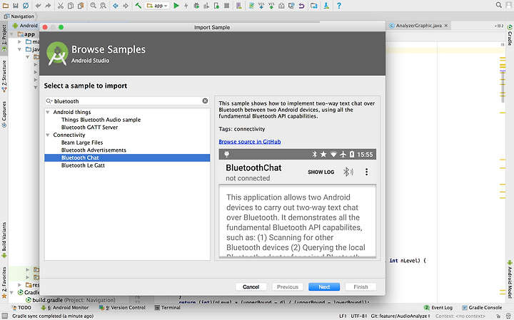
Task: Click the bluetooth sample search field
Action: click(x=127, y=101)
